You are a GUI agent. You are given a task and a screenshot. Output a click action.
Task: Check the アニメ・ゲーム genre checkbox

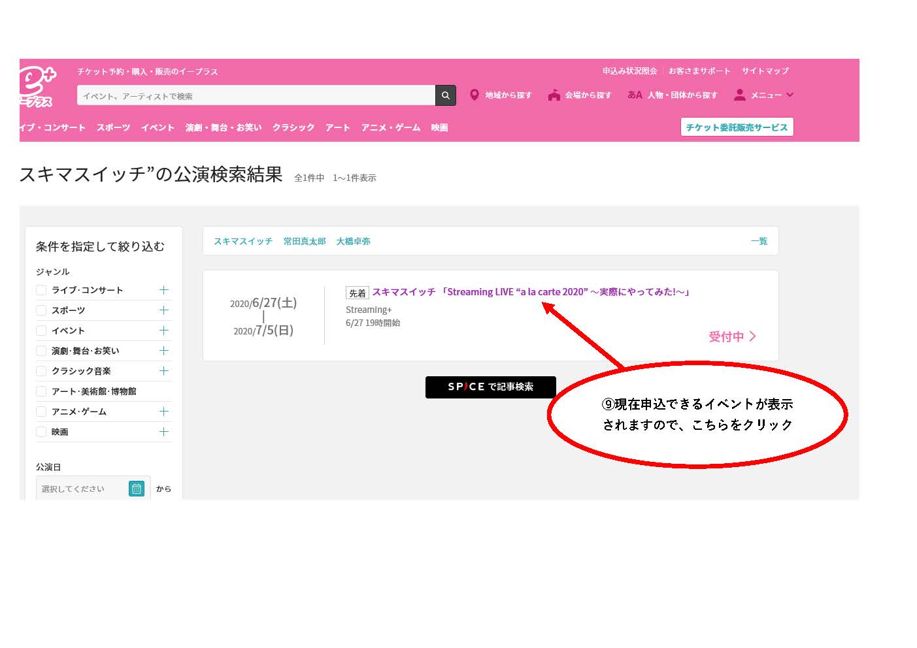(41, 412)
